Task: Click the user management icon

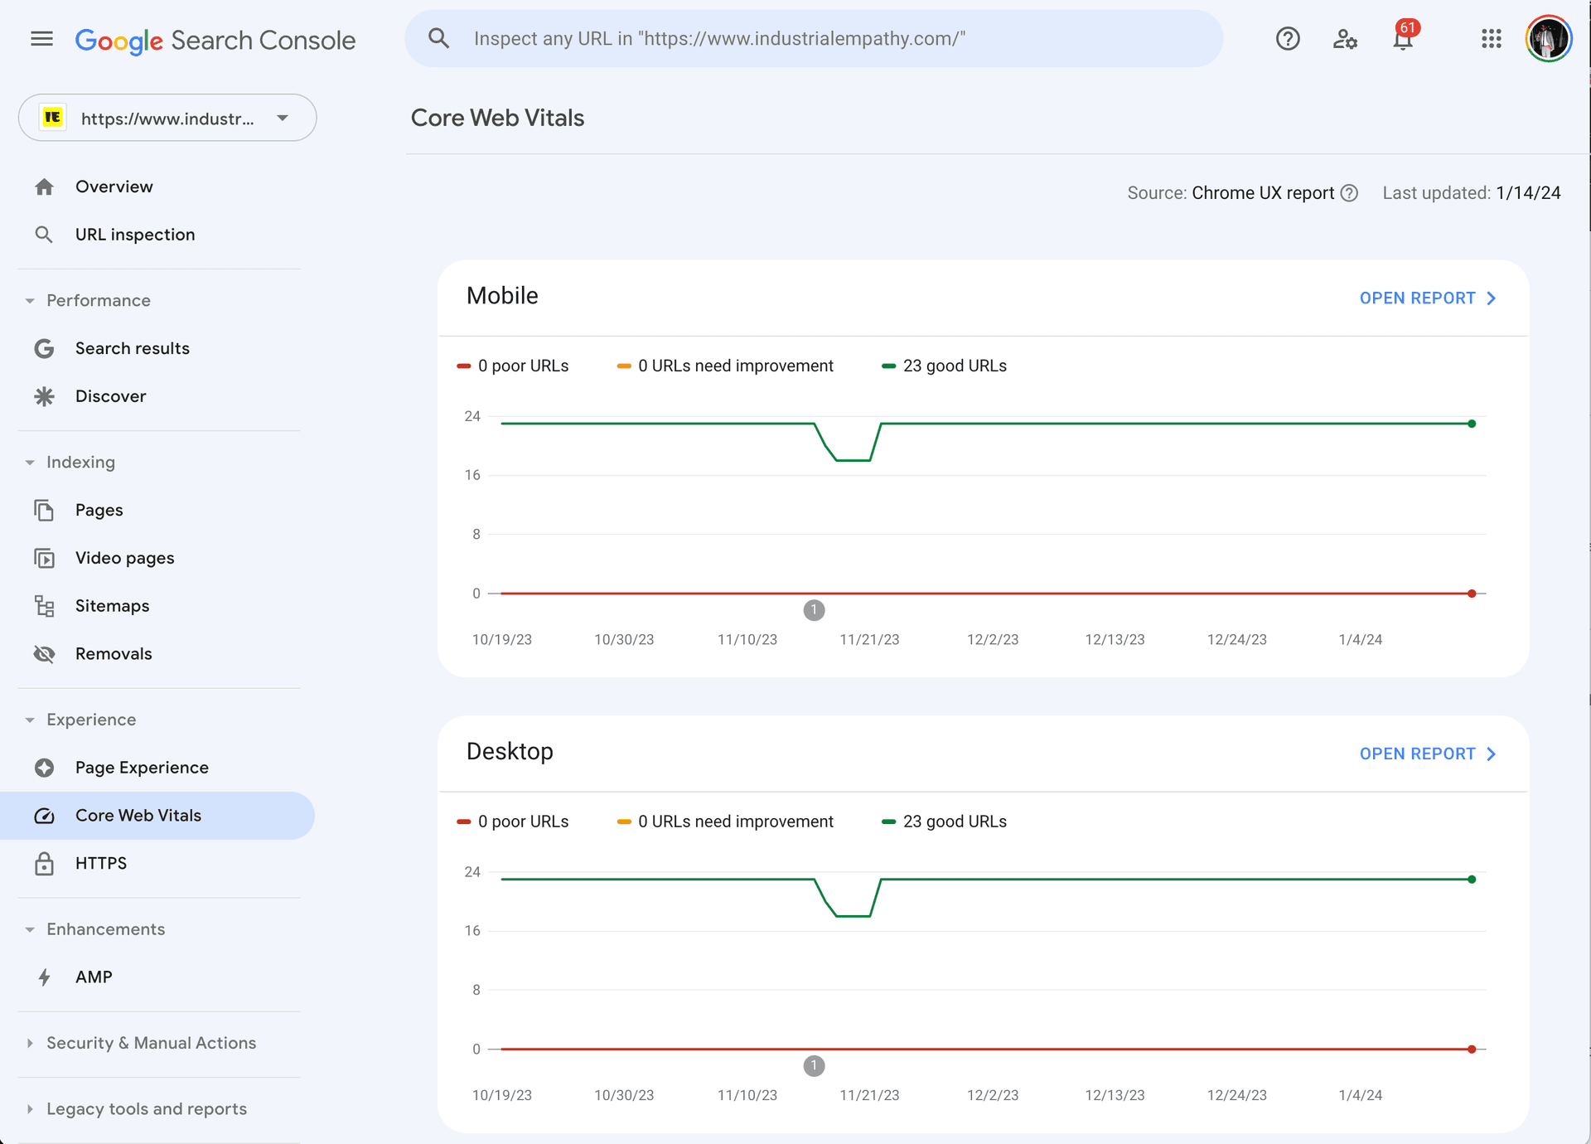Action: [1347, 38]
